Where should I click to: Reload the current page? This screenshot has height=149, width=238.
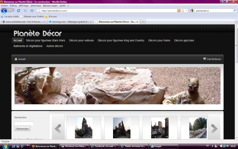click(x=18, y=11)
